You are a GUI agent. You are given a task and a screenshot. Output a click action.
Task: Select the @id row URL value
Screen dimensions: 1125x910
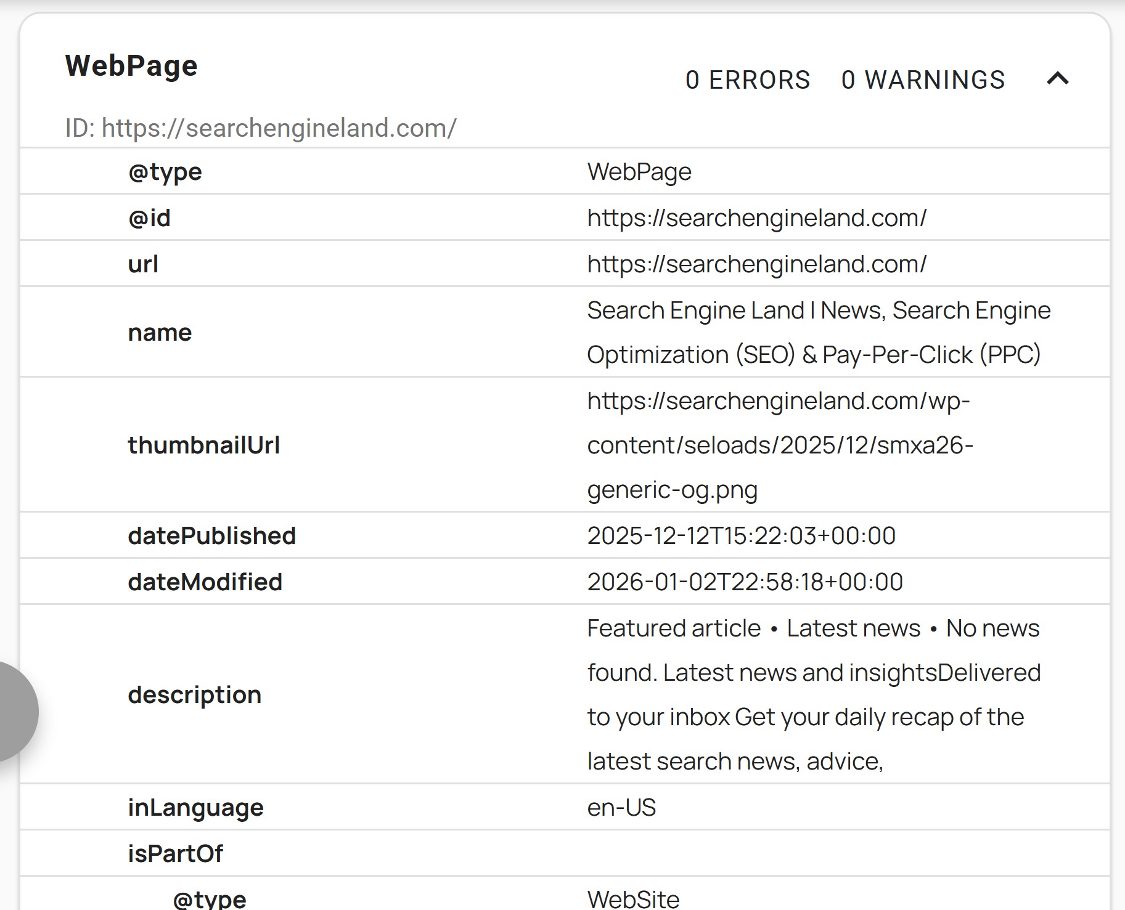pos(756,218)
